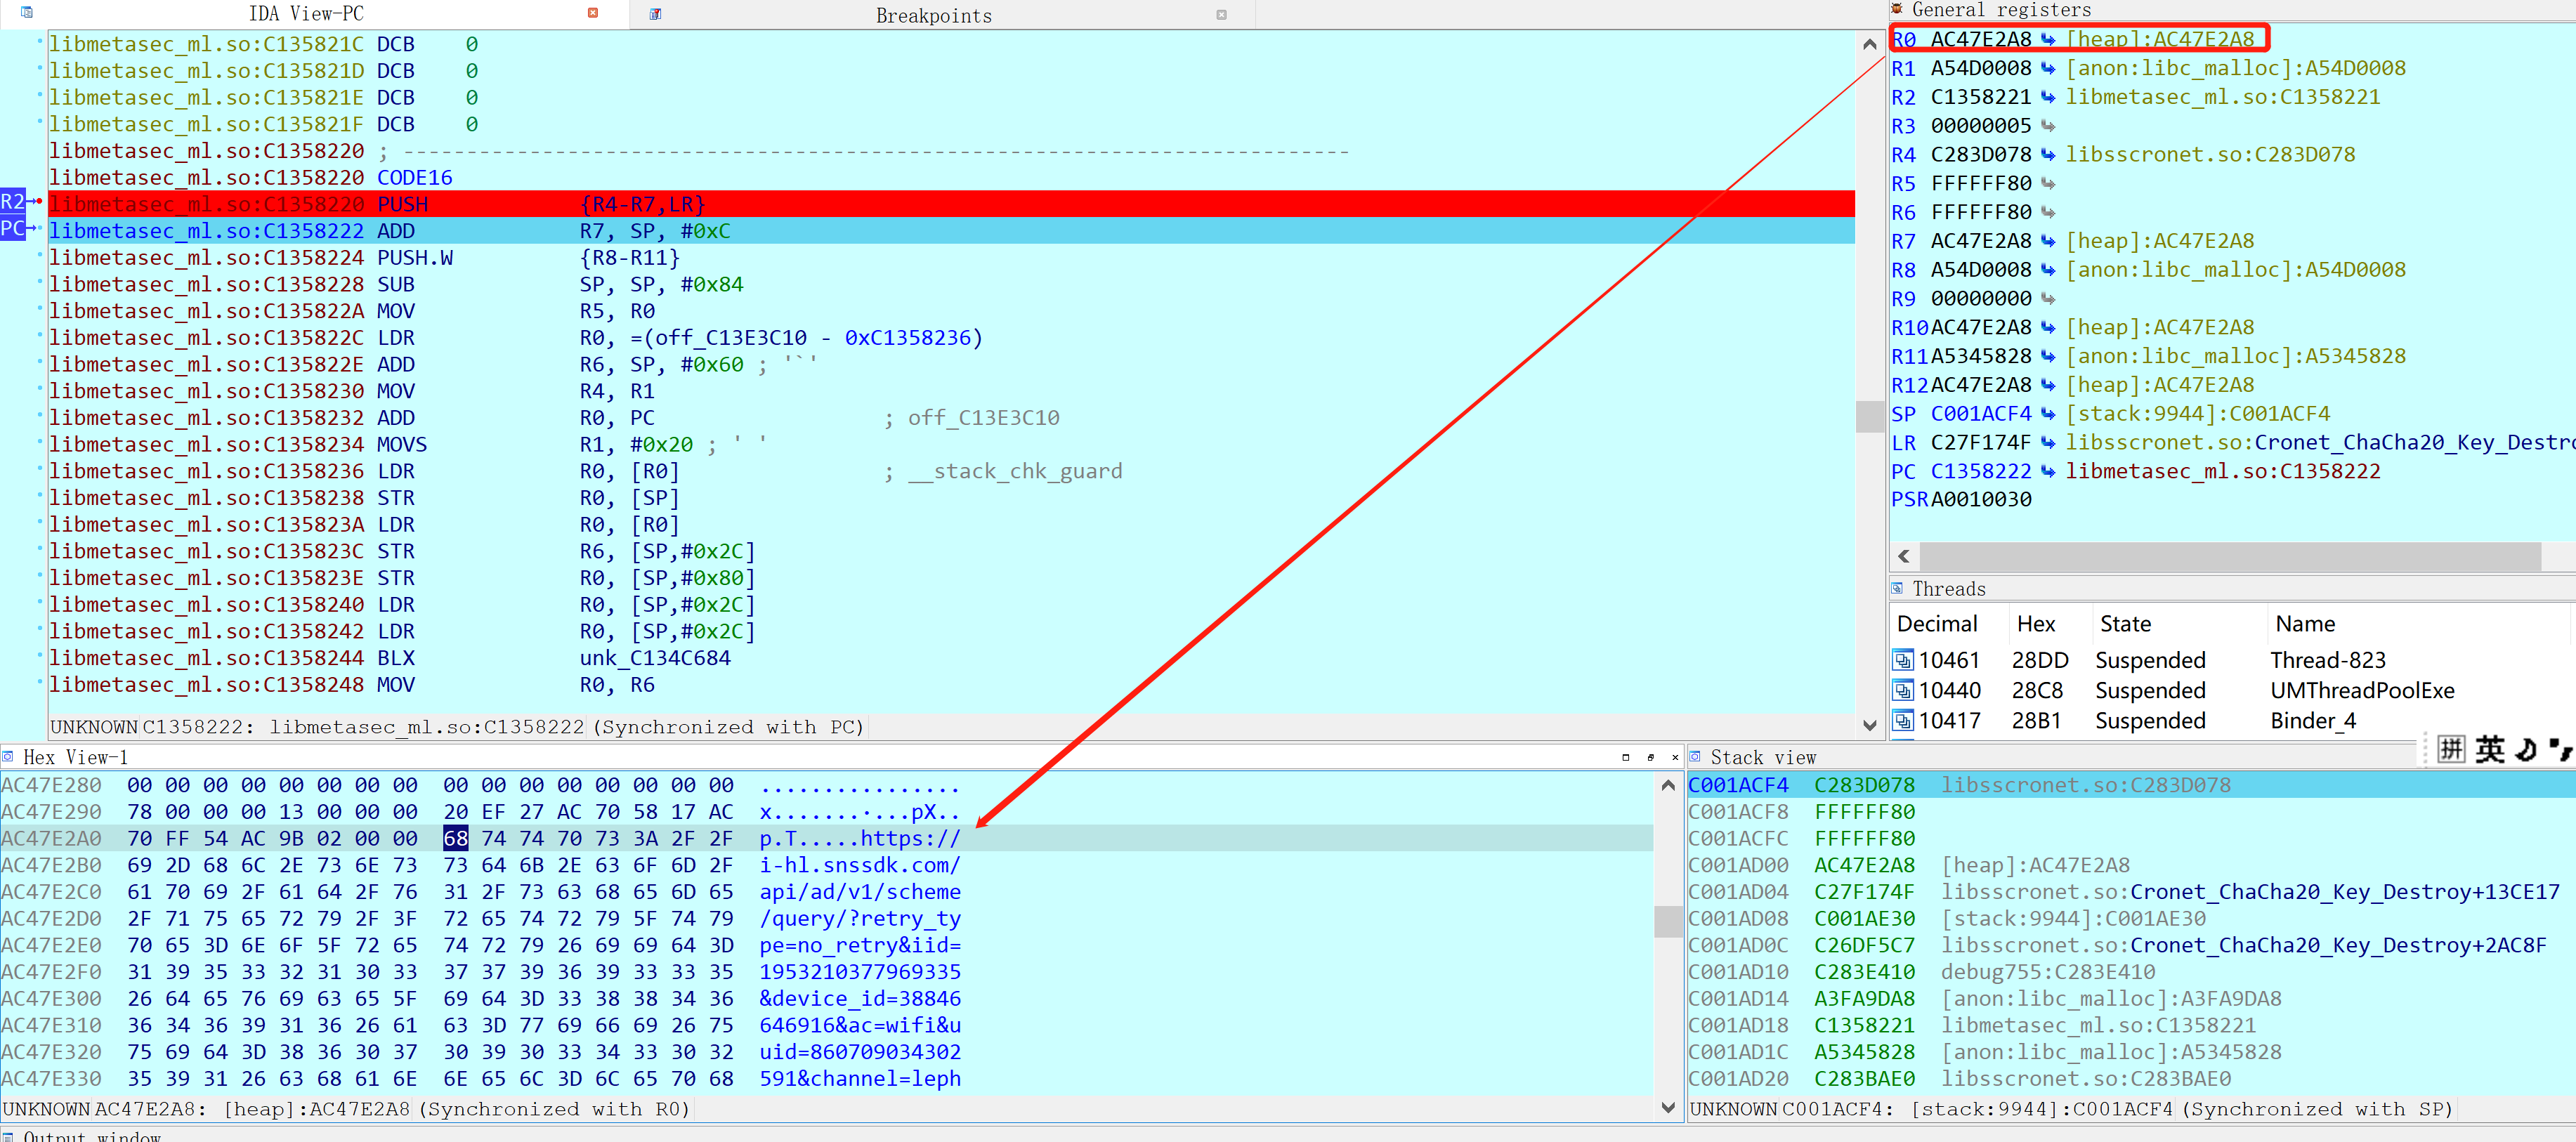Image resolution: width=2576 pixels, height=1142 pixels.
Task: Select thread row UMThreadPoolExe
Action: pos(2232,690)
